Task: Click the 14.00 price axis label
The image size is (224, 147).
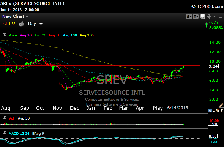Action: click(x=215, y=43)
